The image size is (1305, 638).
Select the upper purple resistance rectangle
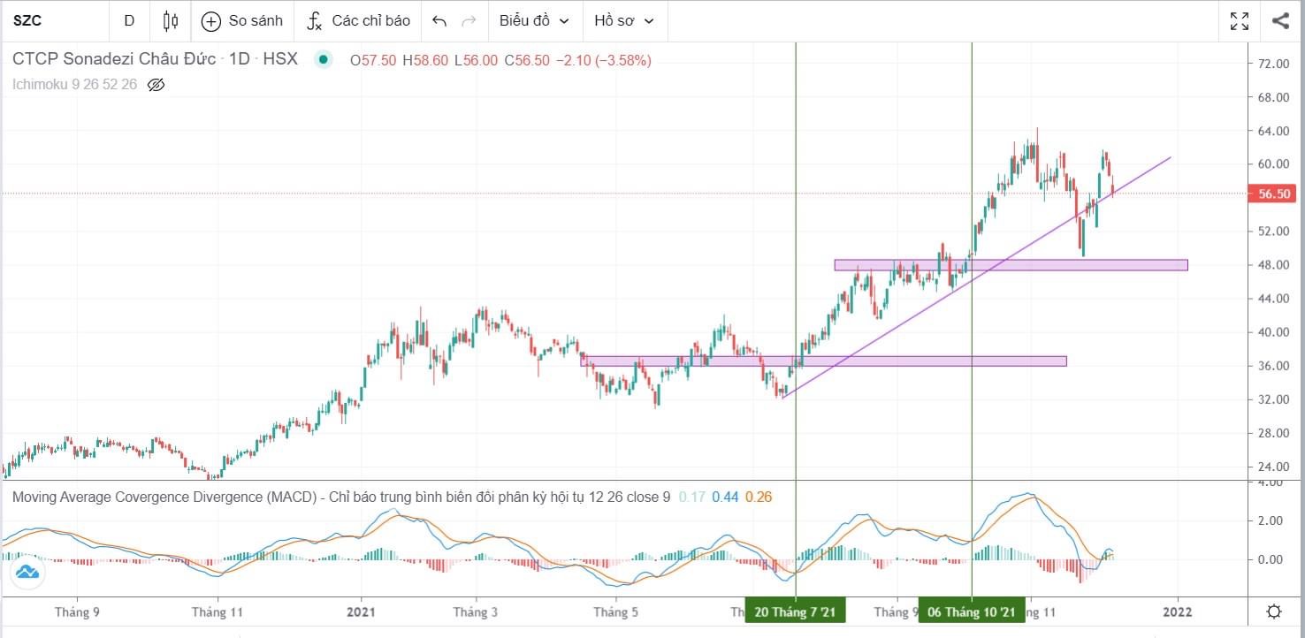[x=1011, y=264]
